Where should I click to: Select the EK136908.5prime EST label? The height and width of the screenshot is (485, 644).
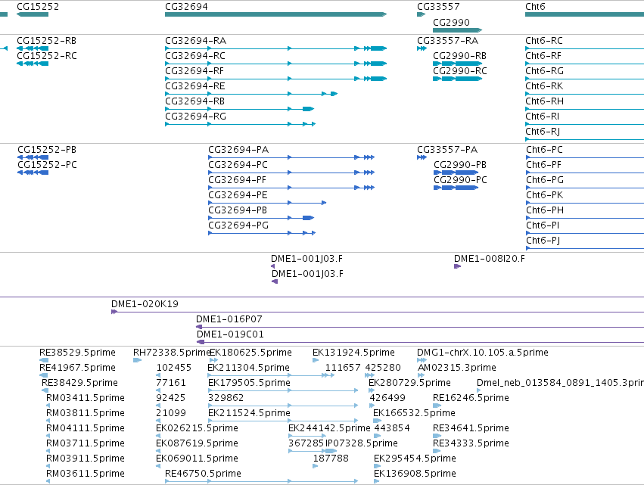415,474
